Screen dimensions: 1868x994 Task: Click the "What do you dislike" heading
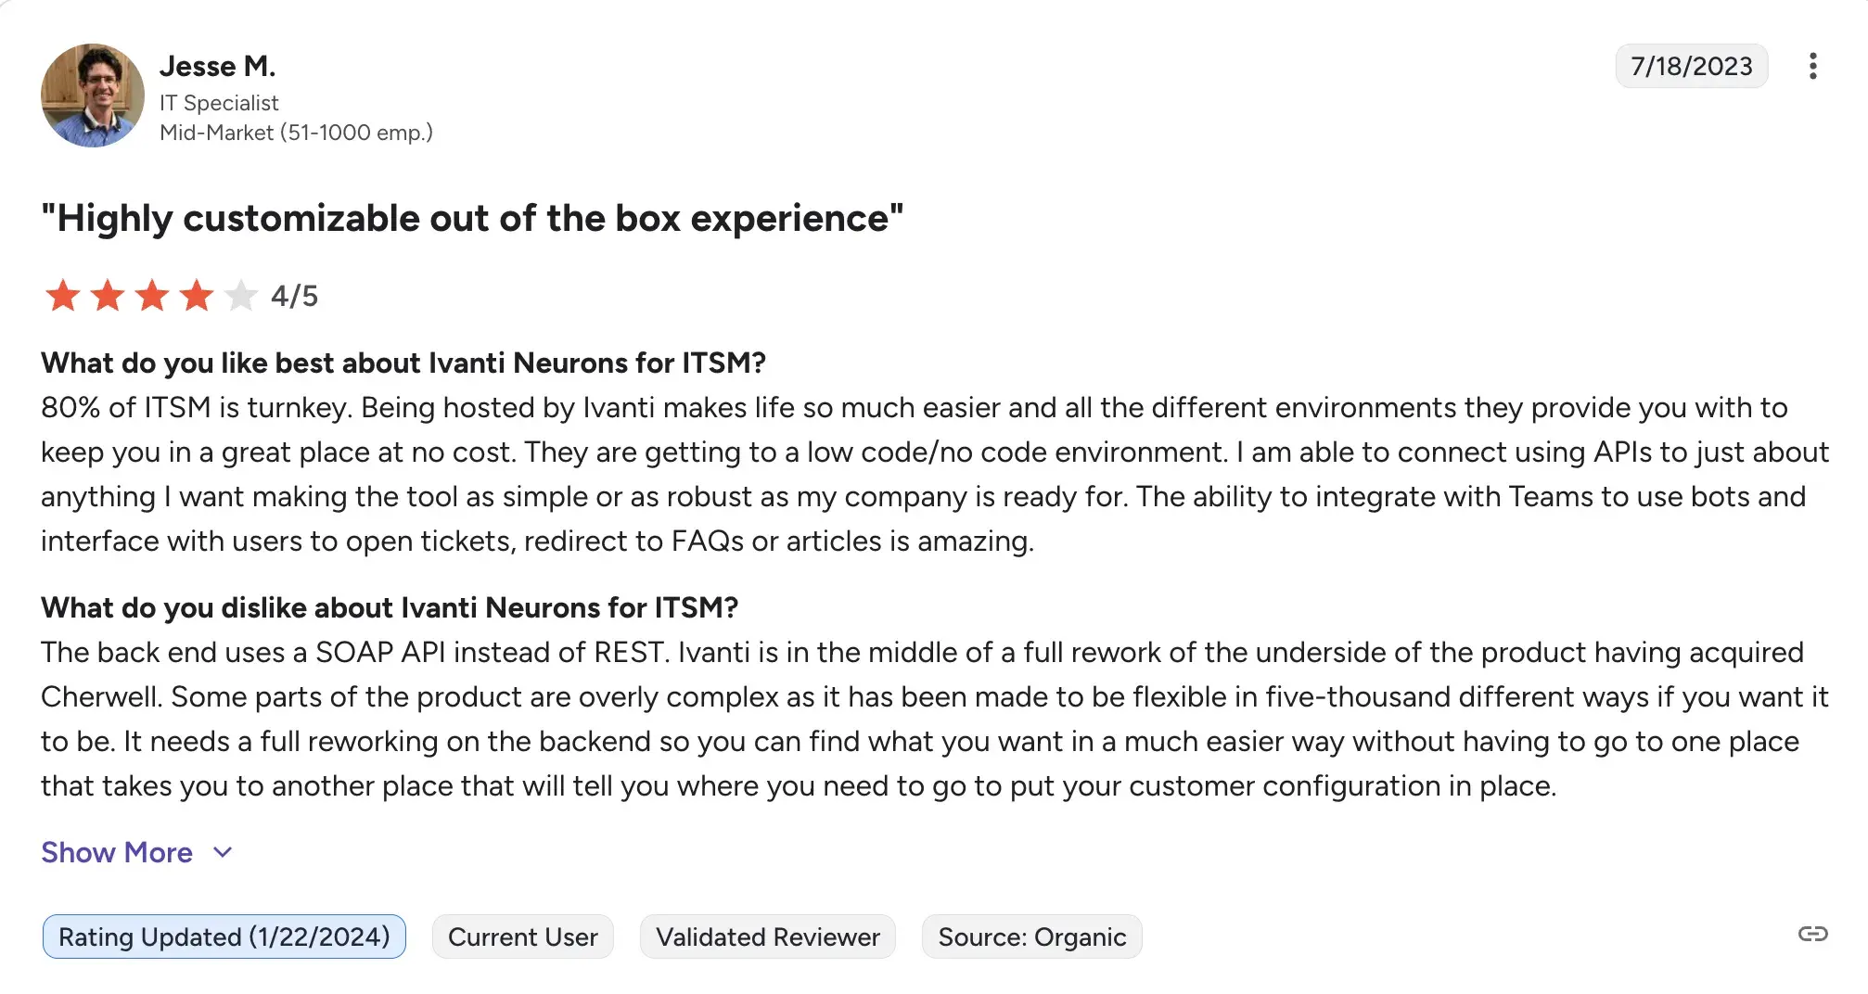pyautogui.click(x=390, y=607)
